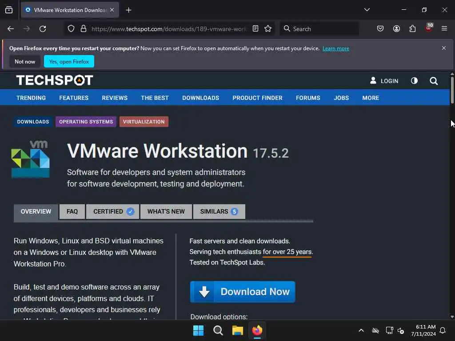The image size is (455, 341).
Task: Go back with the browser back arrow
Action: pyautogui.click(x=11, y=29)
